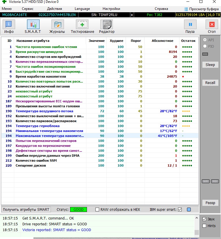The image size is (221, 239).
Task: Toggle the IBM super smart checkbox
Action: click(x=180, y=209)
